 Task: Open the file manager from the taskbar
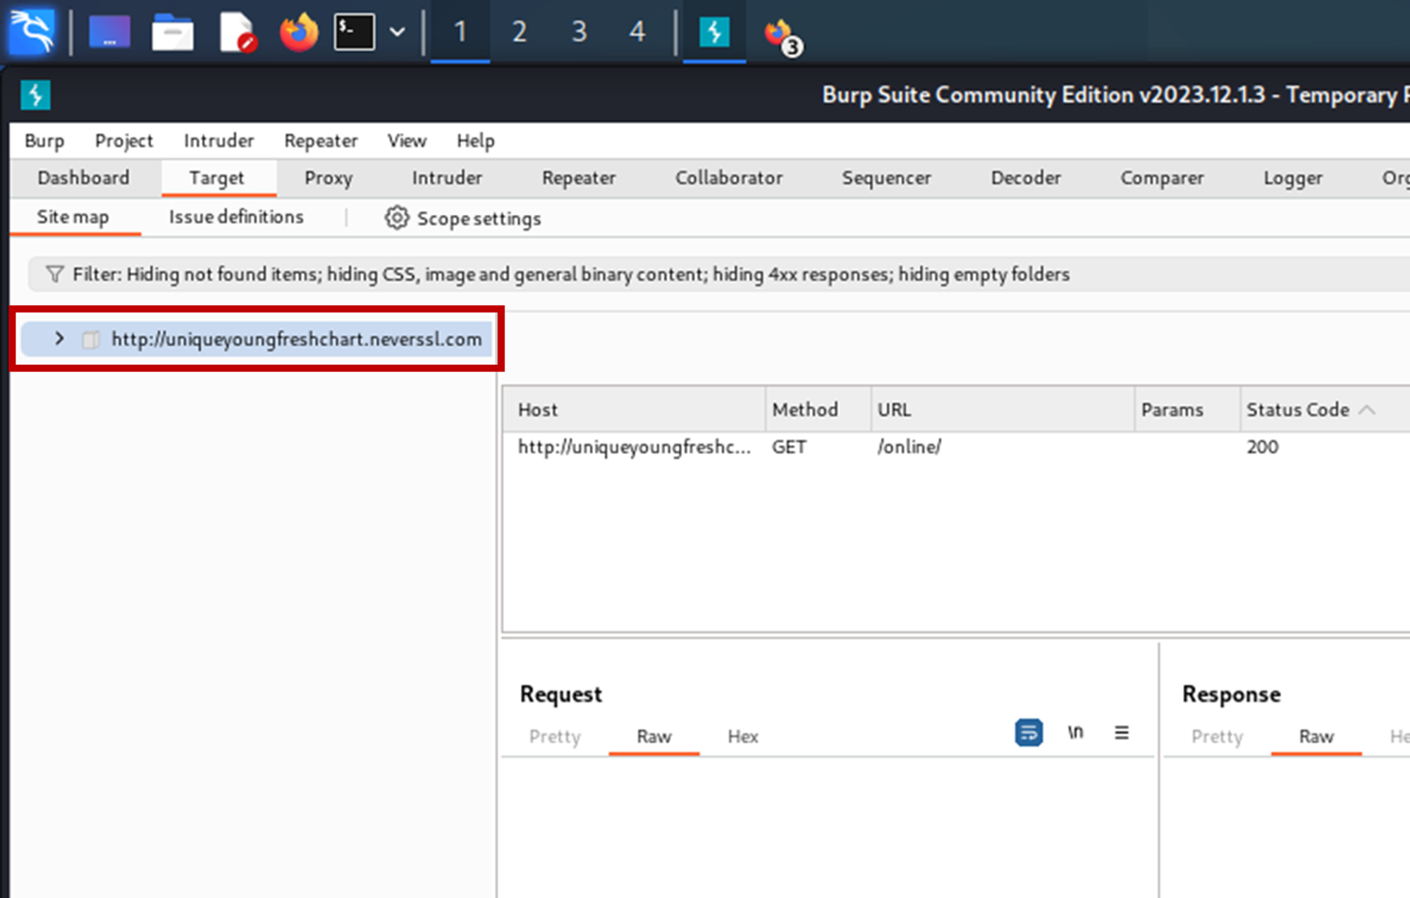(x=173, y=32)
